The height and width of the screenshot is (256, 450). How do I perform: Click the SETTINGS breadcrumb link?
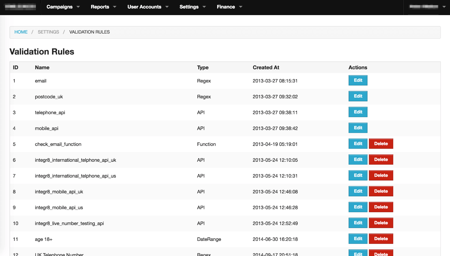[48, 32]
